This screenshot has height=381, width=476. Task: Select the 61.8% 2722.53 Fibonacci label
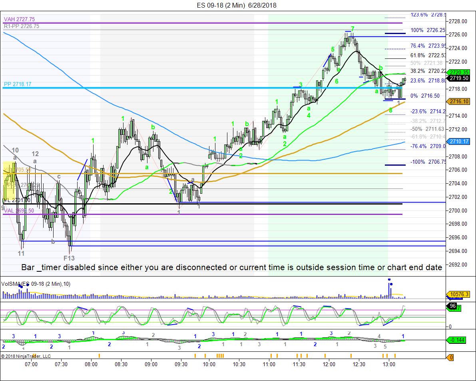[428, 55]
